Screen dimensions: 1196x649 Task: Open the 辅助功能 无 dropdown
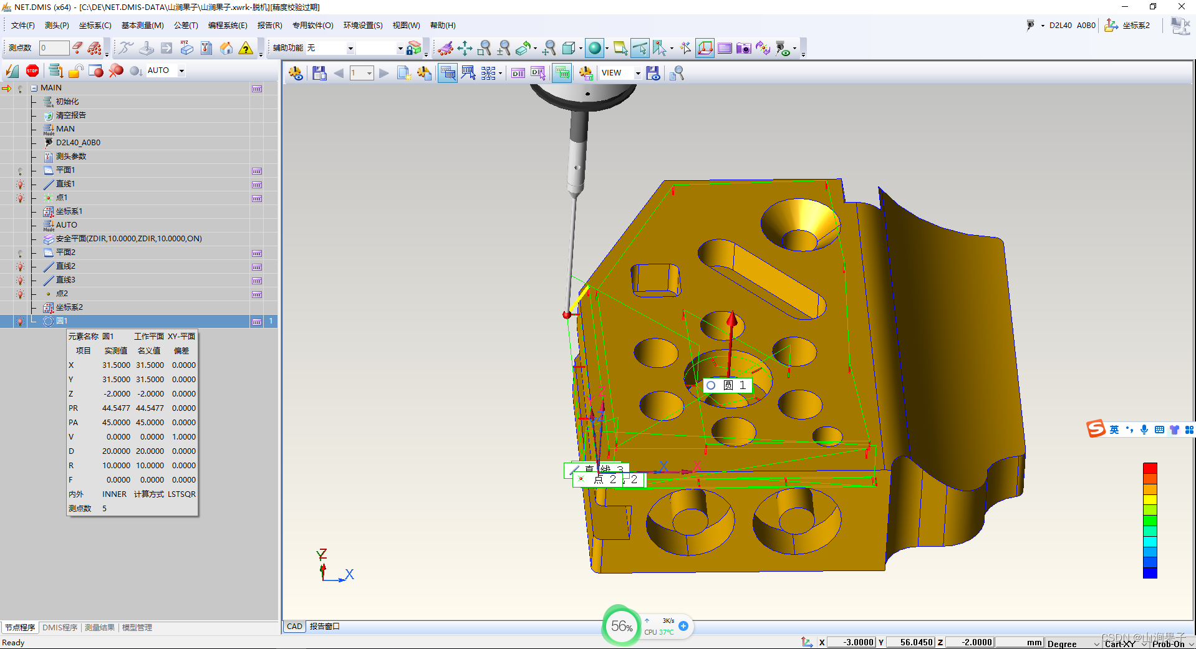350,48
